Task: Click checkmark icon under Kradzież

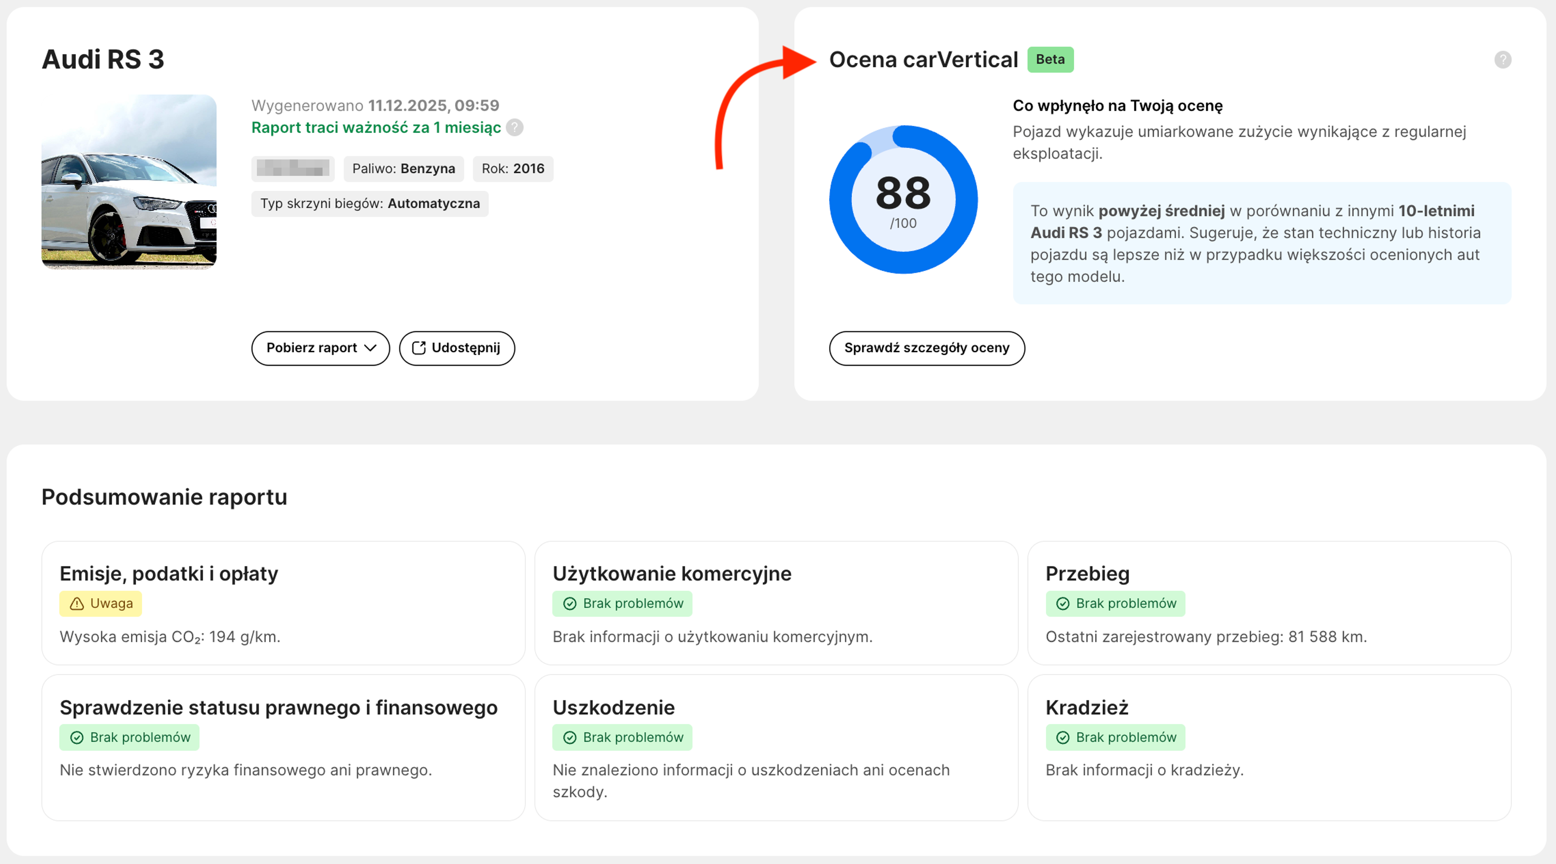Action: coord(1062,737)
